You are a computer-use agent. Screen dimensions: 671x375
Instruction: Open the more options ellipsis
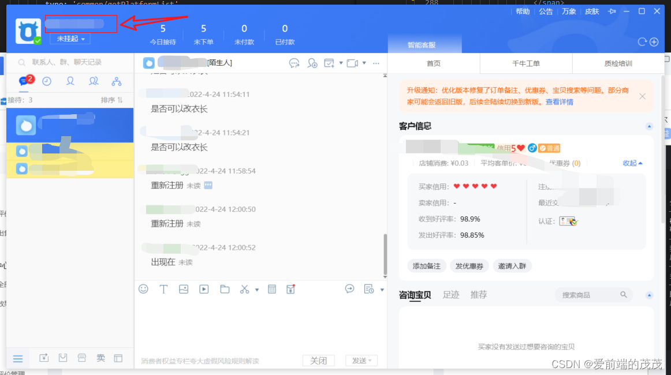pyautogui.click(x=376, y=63)
